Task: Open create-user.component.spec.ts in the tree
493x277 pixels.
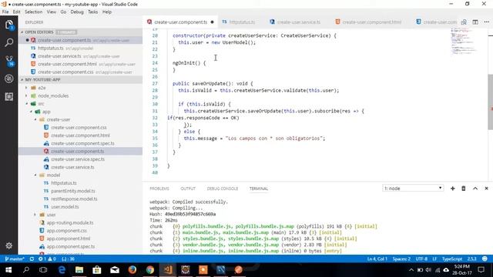Action: pos(82,143)
